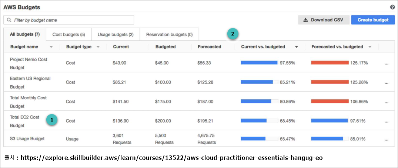This screenshot has height=168, width=398.
Task: Open the help question mark icon
Action: click(392, 7)
